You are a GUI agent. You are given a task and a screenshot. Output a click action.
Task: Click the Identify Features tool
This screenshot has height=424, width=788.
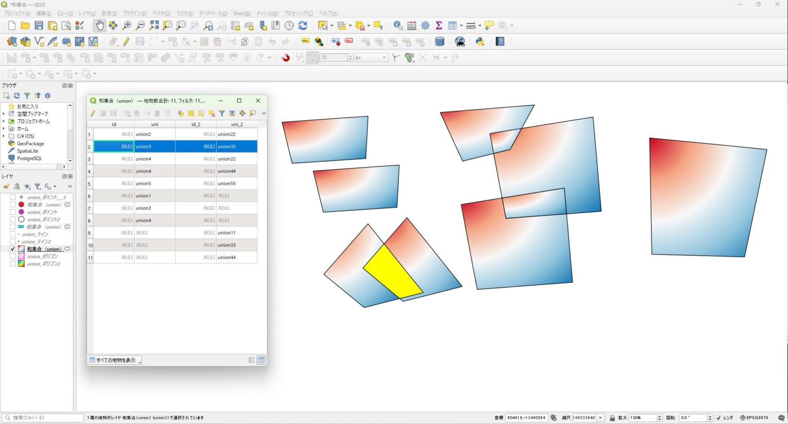coord(398,26)
